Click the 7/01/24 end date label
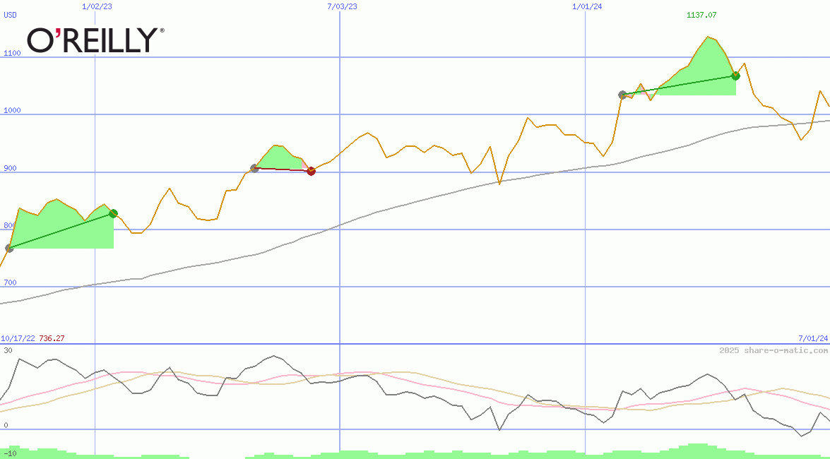Image resolution: width=830 pixels, height=459 pixels. (812, 338)
